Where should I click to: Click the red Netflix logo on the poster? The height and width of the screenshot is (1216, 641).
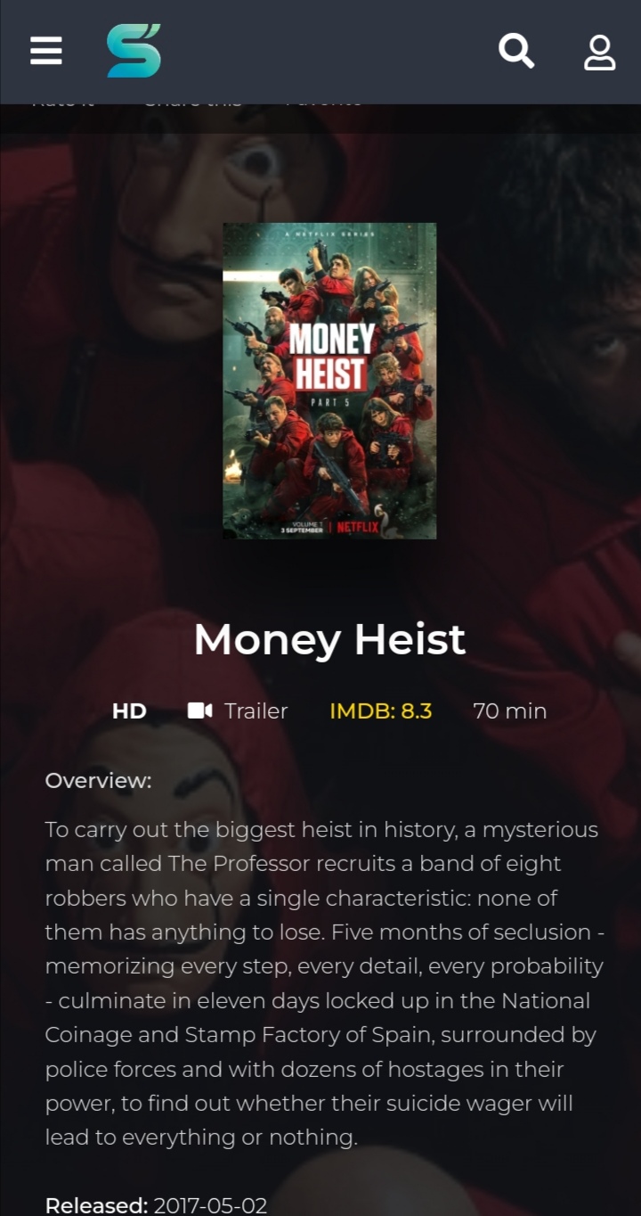pyautogui.click(x=358, y=527)
